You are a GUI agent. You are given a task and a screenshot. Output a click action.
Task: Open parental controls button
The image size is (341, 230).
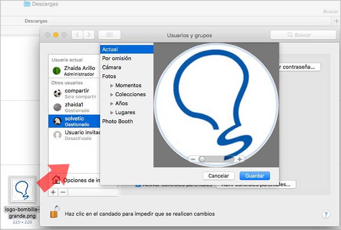point(256,185)
